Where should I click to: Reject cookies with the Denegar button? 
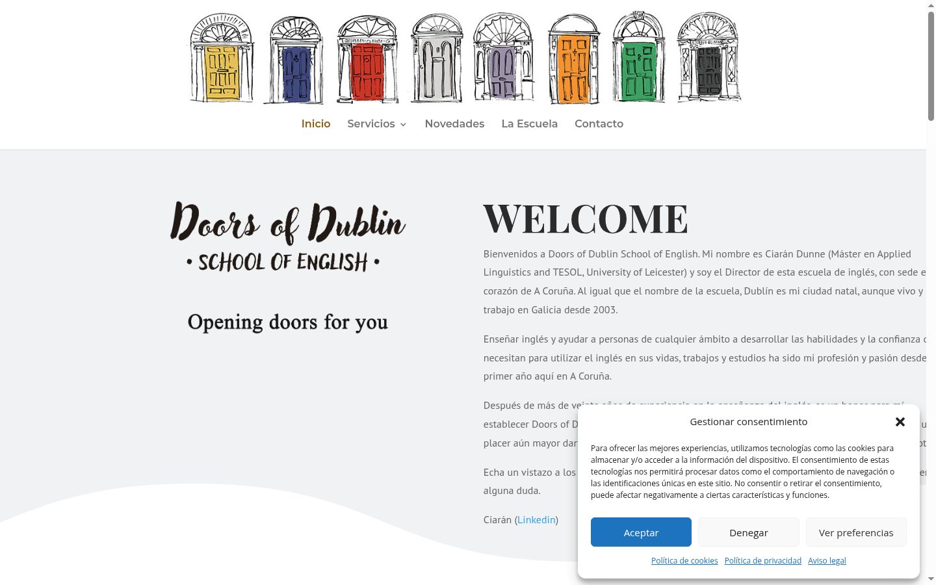click(749, 532)
